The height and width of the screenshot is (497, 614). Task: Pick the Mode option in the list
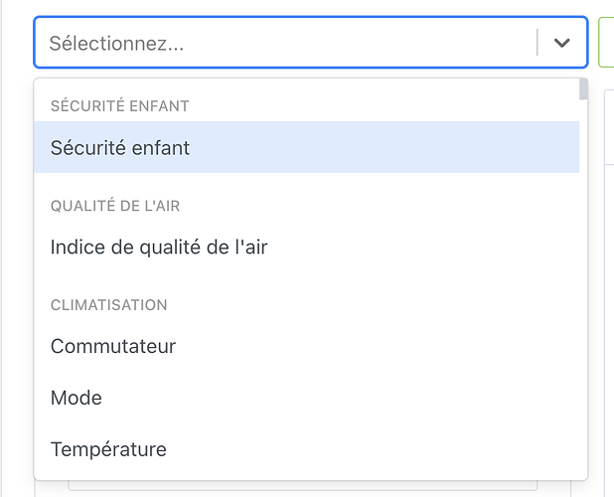[77, 398]
